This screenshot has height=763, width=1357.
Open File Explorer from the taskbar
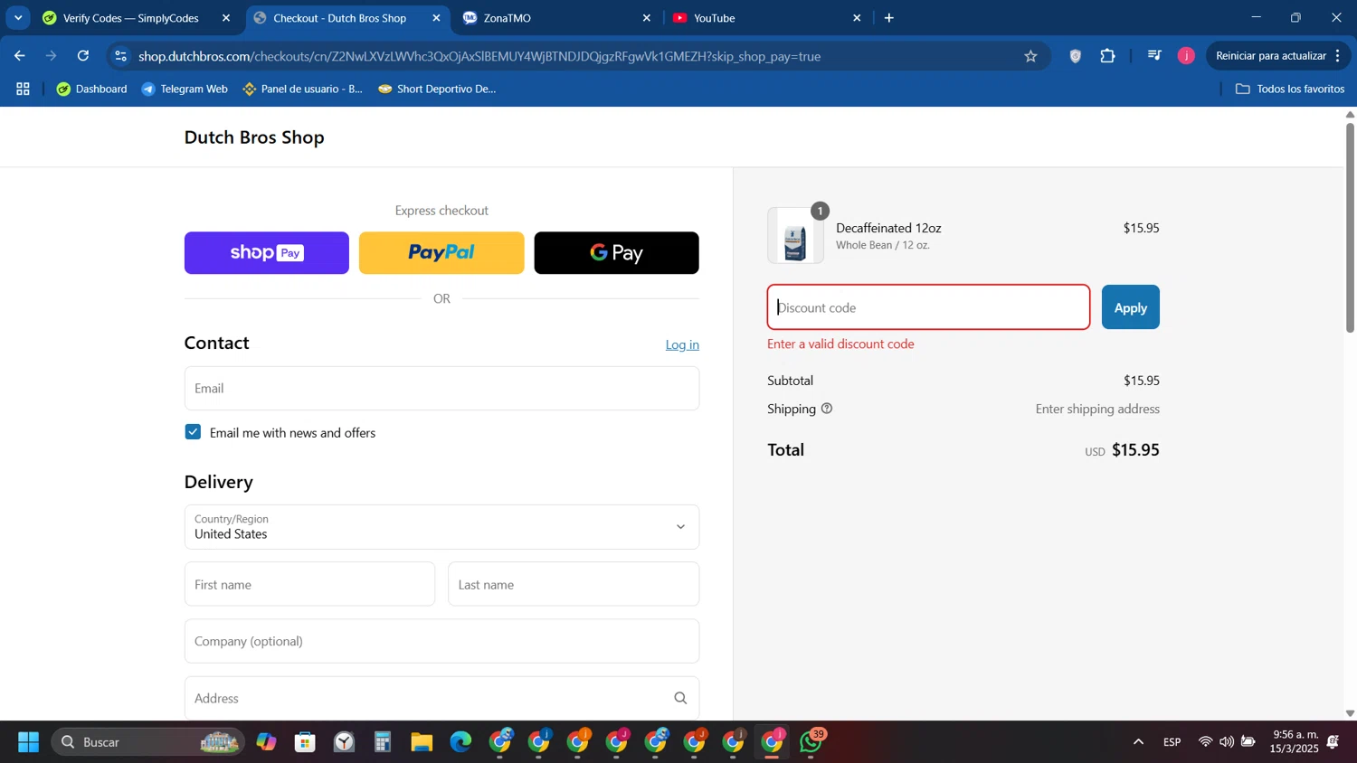coord(422,742)
